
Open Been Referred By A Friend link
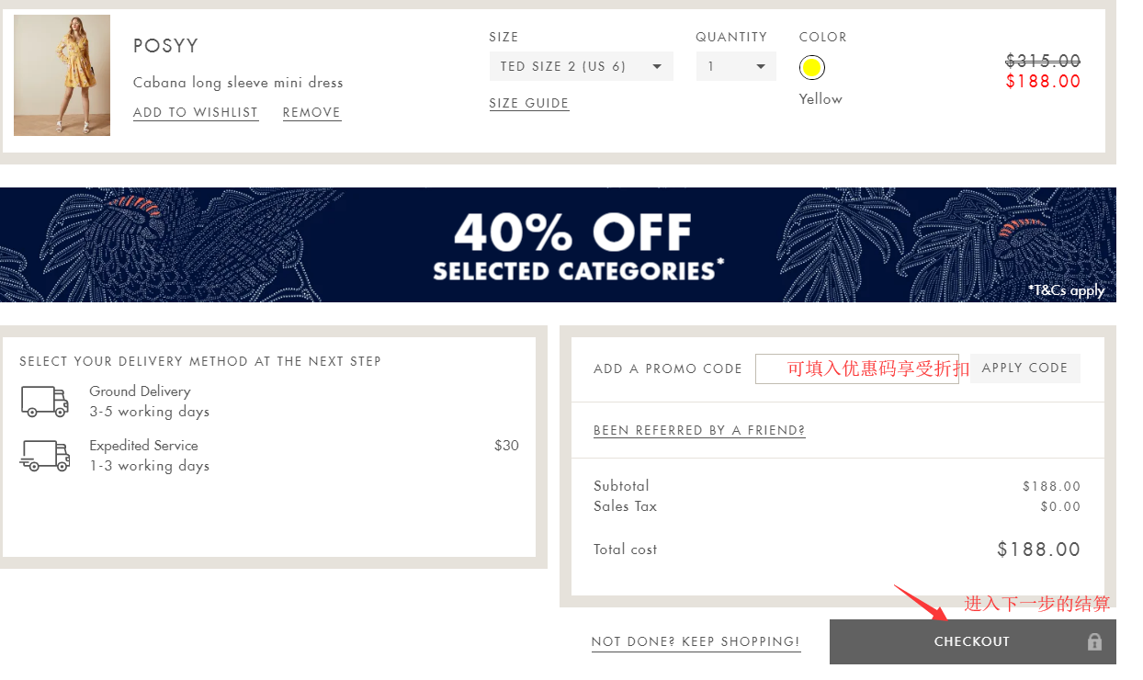pos(699,430)
